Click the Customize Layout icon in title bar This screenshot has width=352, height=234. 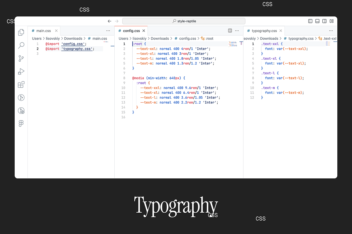tap(331, 21)
